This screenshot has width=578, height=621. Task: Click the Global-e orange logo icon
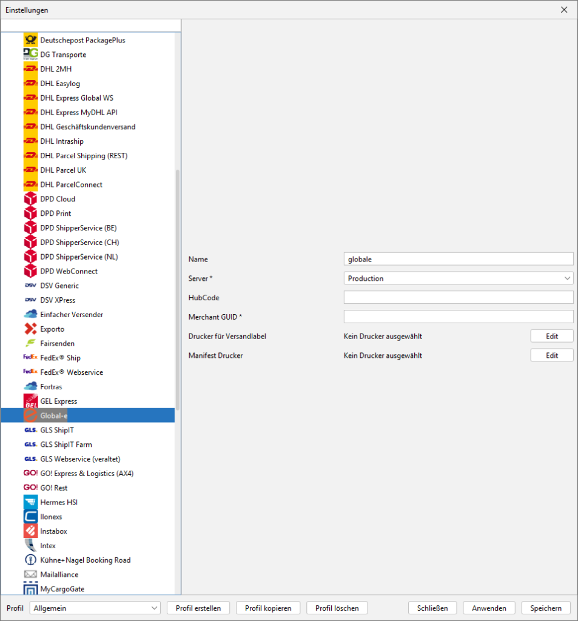[30, 415]
